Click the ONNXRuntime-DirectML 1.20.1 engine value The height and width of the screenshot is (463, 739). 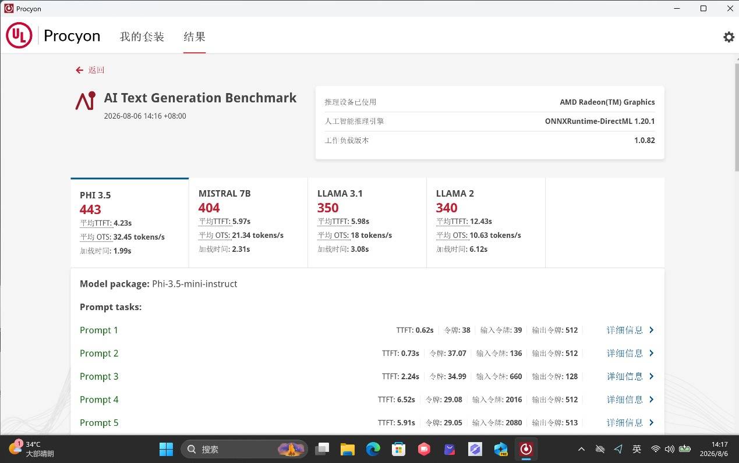tap(600, 121)
